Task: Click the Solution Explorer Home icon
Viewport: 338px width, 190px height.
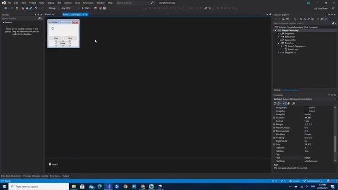Action: (283, 19)
